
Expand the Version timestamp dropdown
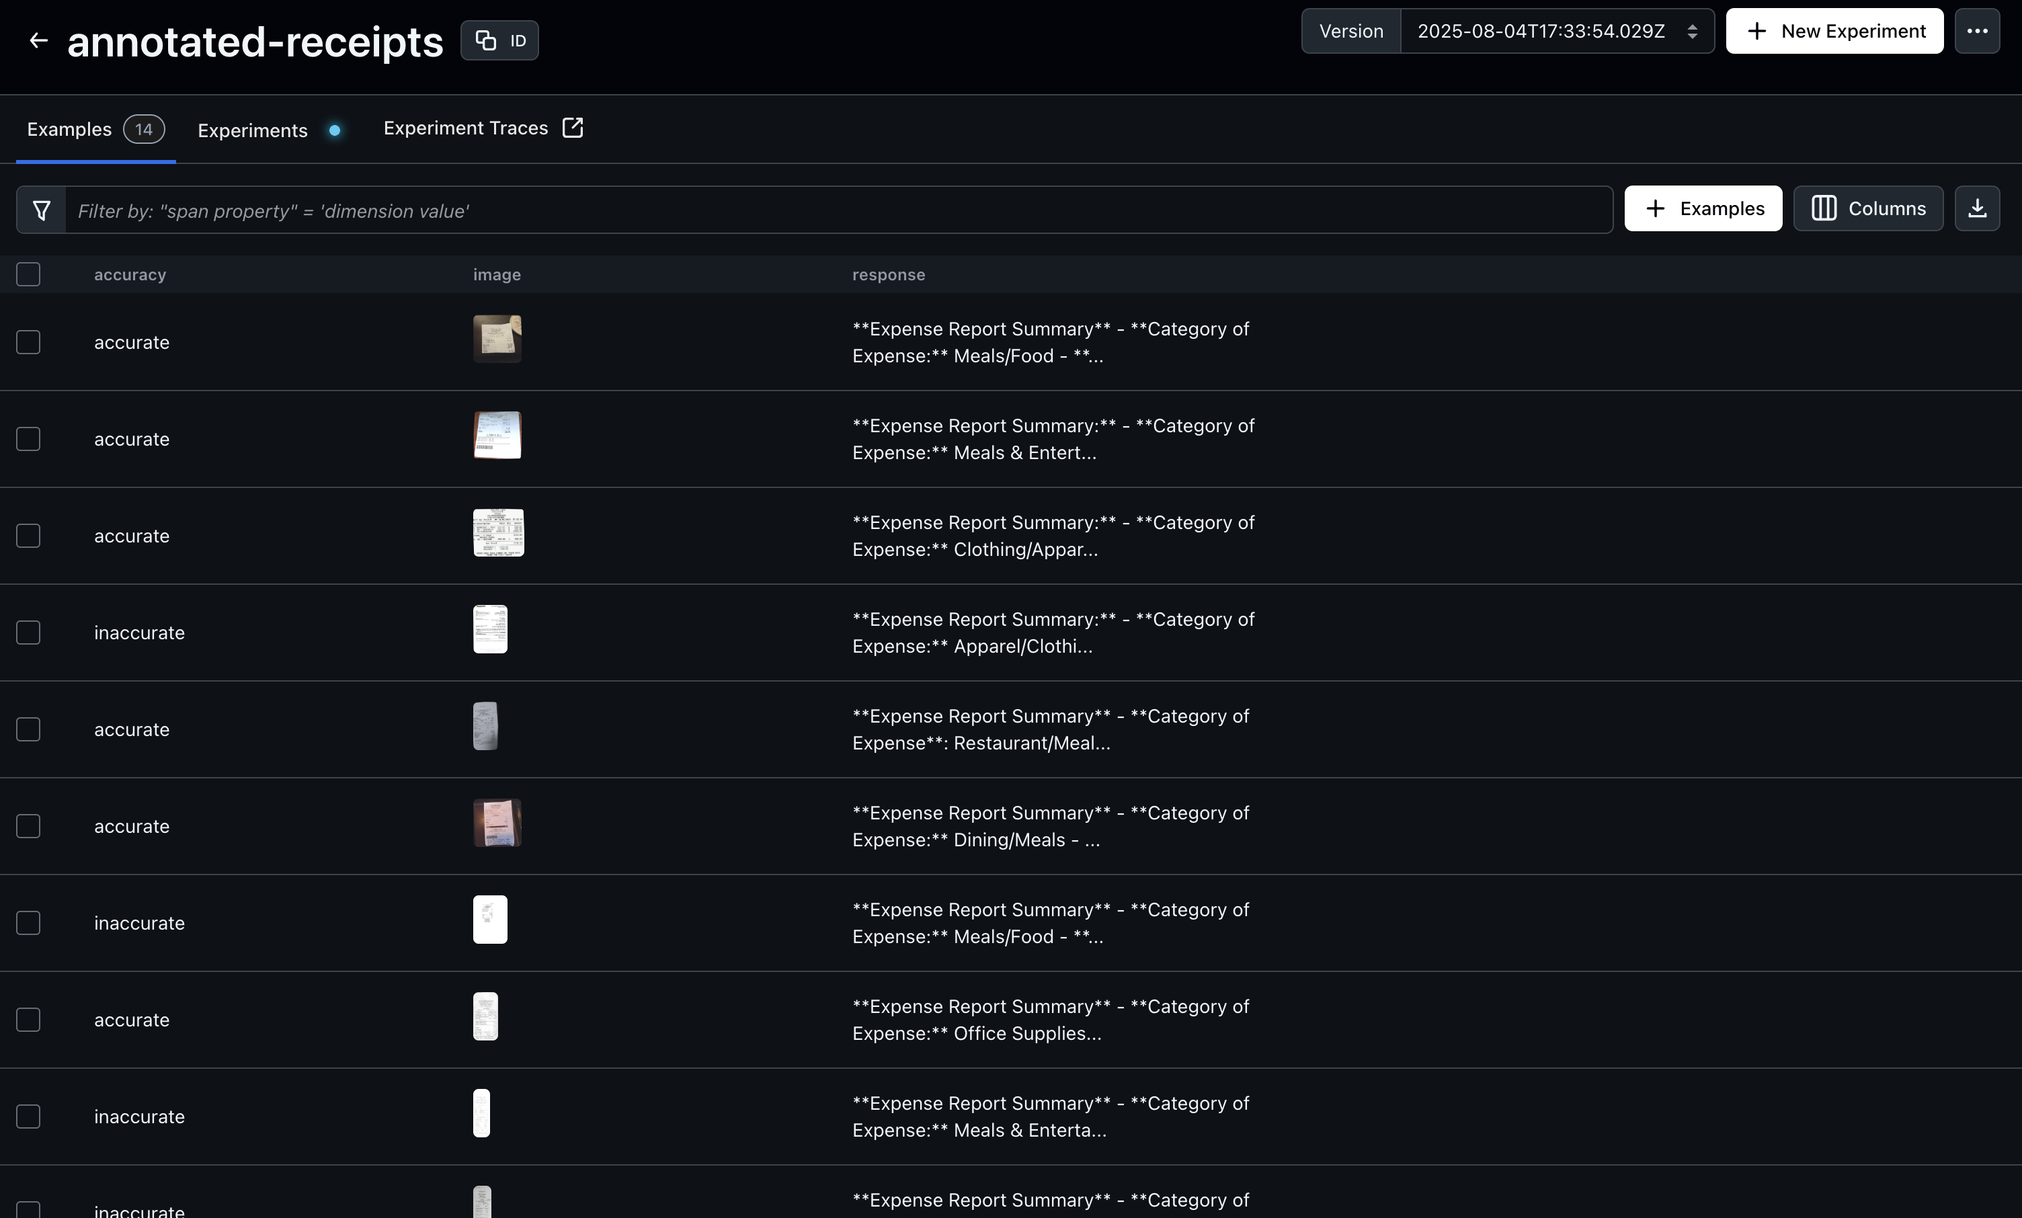coord(1540,31)
